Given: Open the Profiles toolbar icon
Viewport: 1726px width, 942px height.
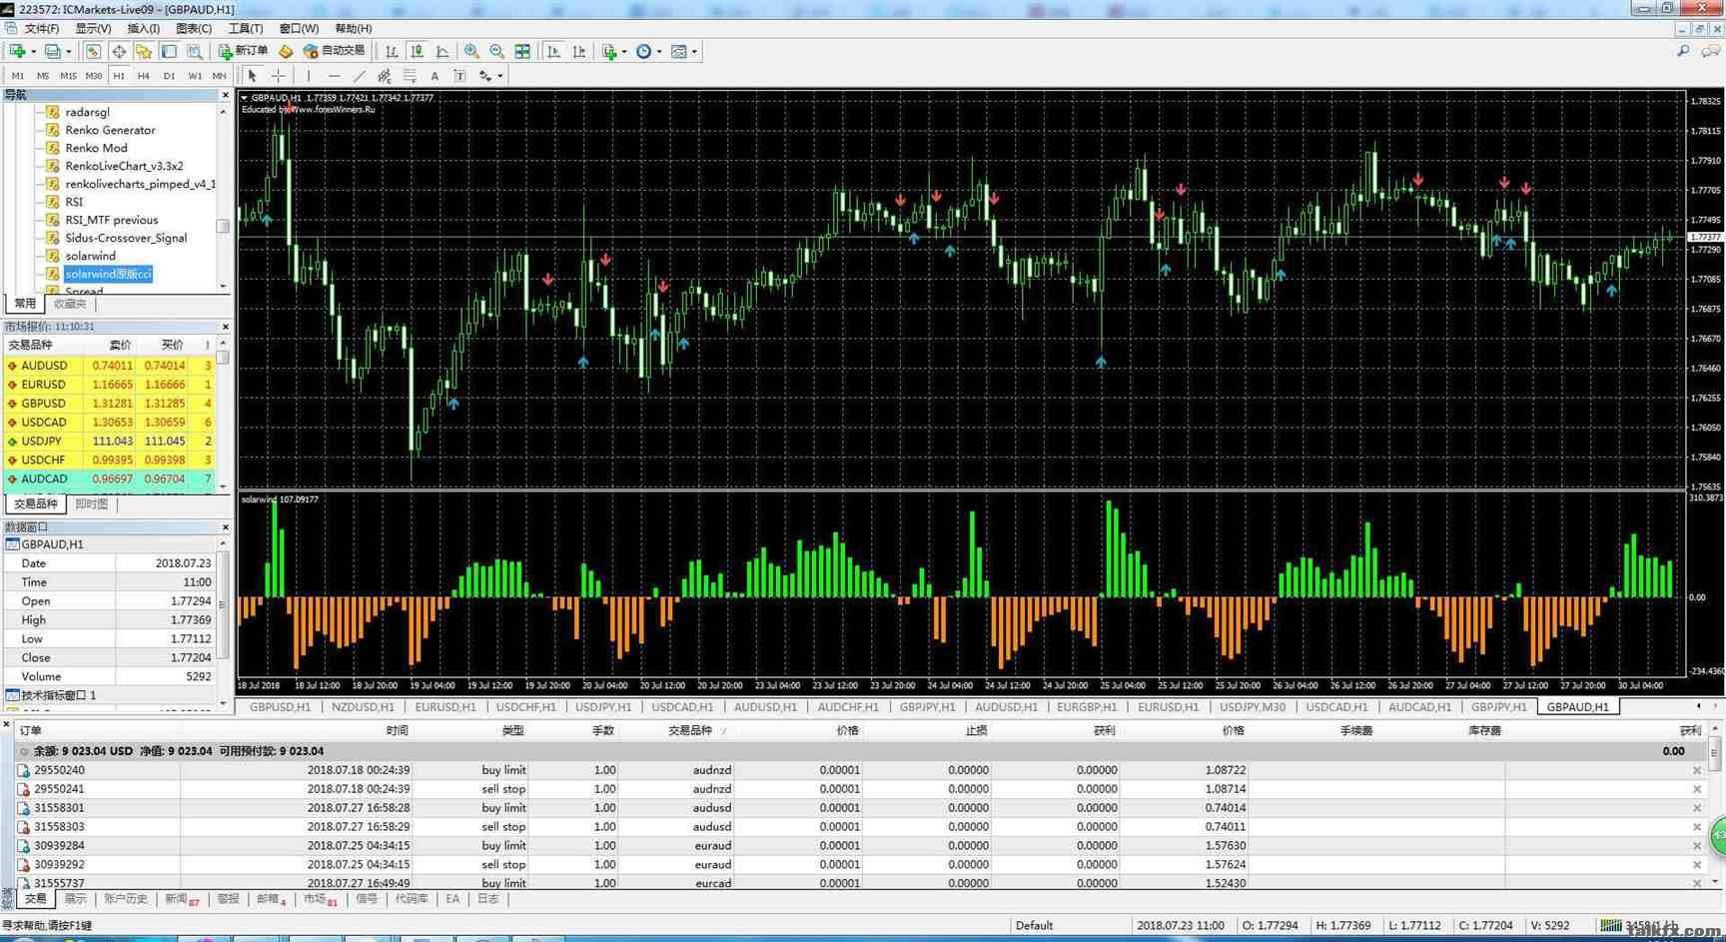Looking at the screenshot, I should point(52,51).
